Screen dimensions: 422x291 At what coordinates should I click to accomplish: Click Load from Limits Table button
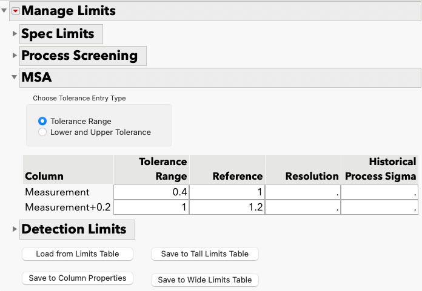tap(78, 254)
